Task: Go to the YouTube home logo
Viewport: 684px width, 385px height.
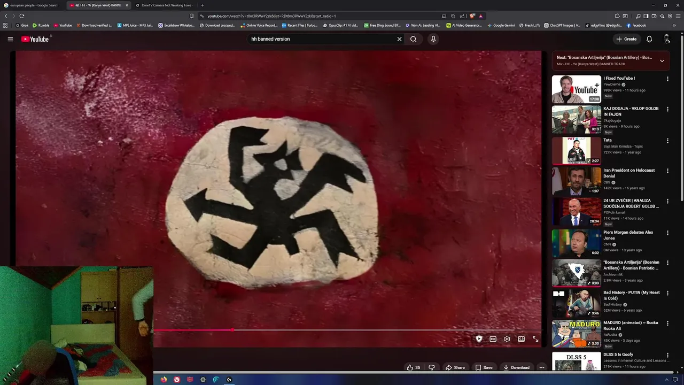Action: [x=35, y=39]
